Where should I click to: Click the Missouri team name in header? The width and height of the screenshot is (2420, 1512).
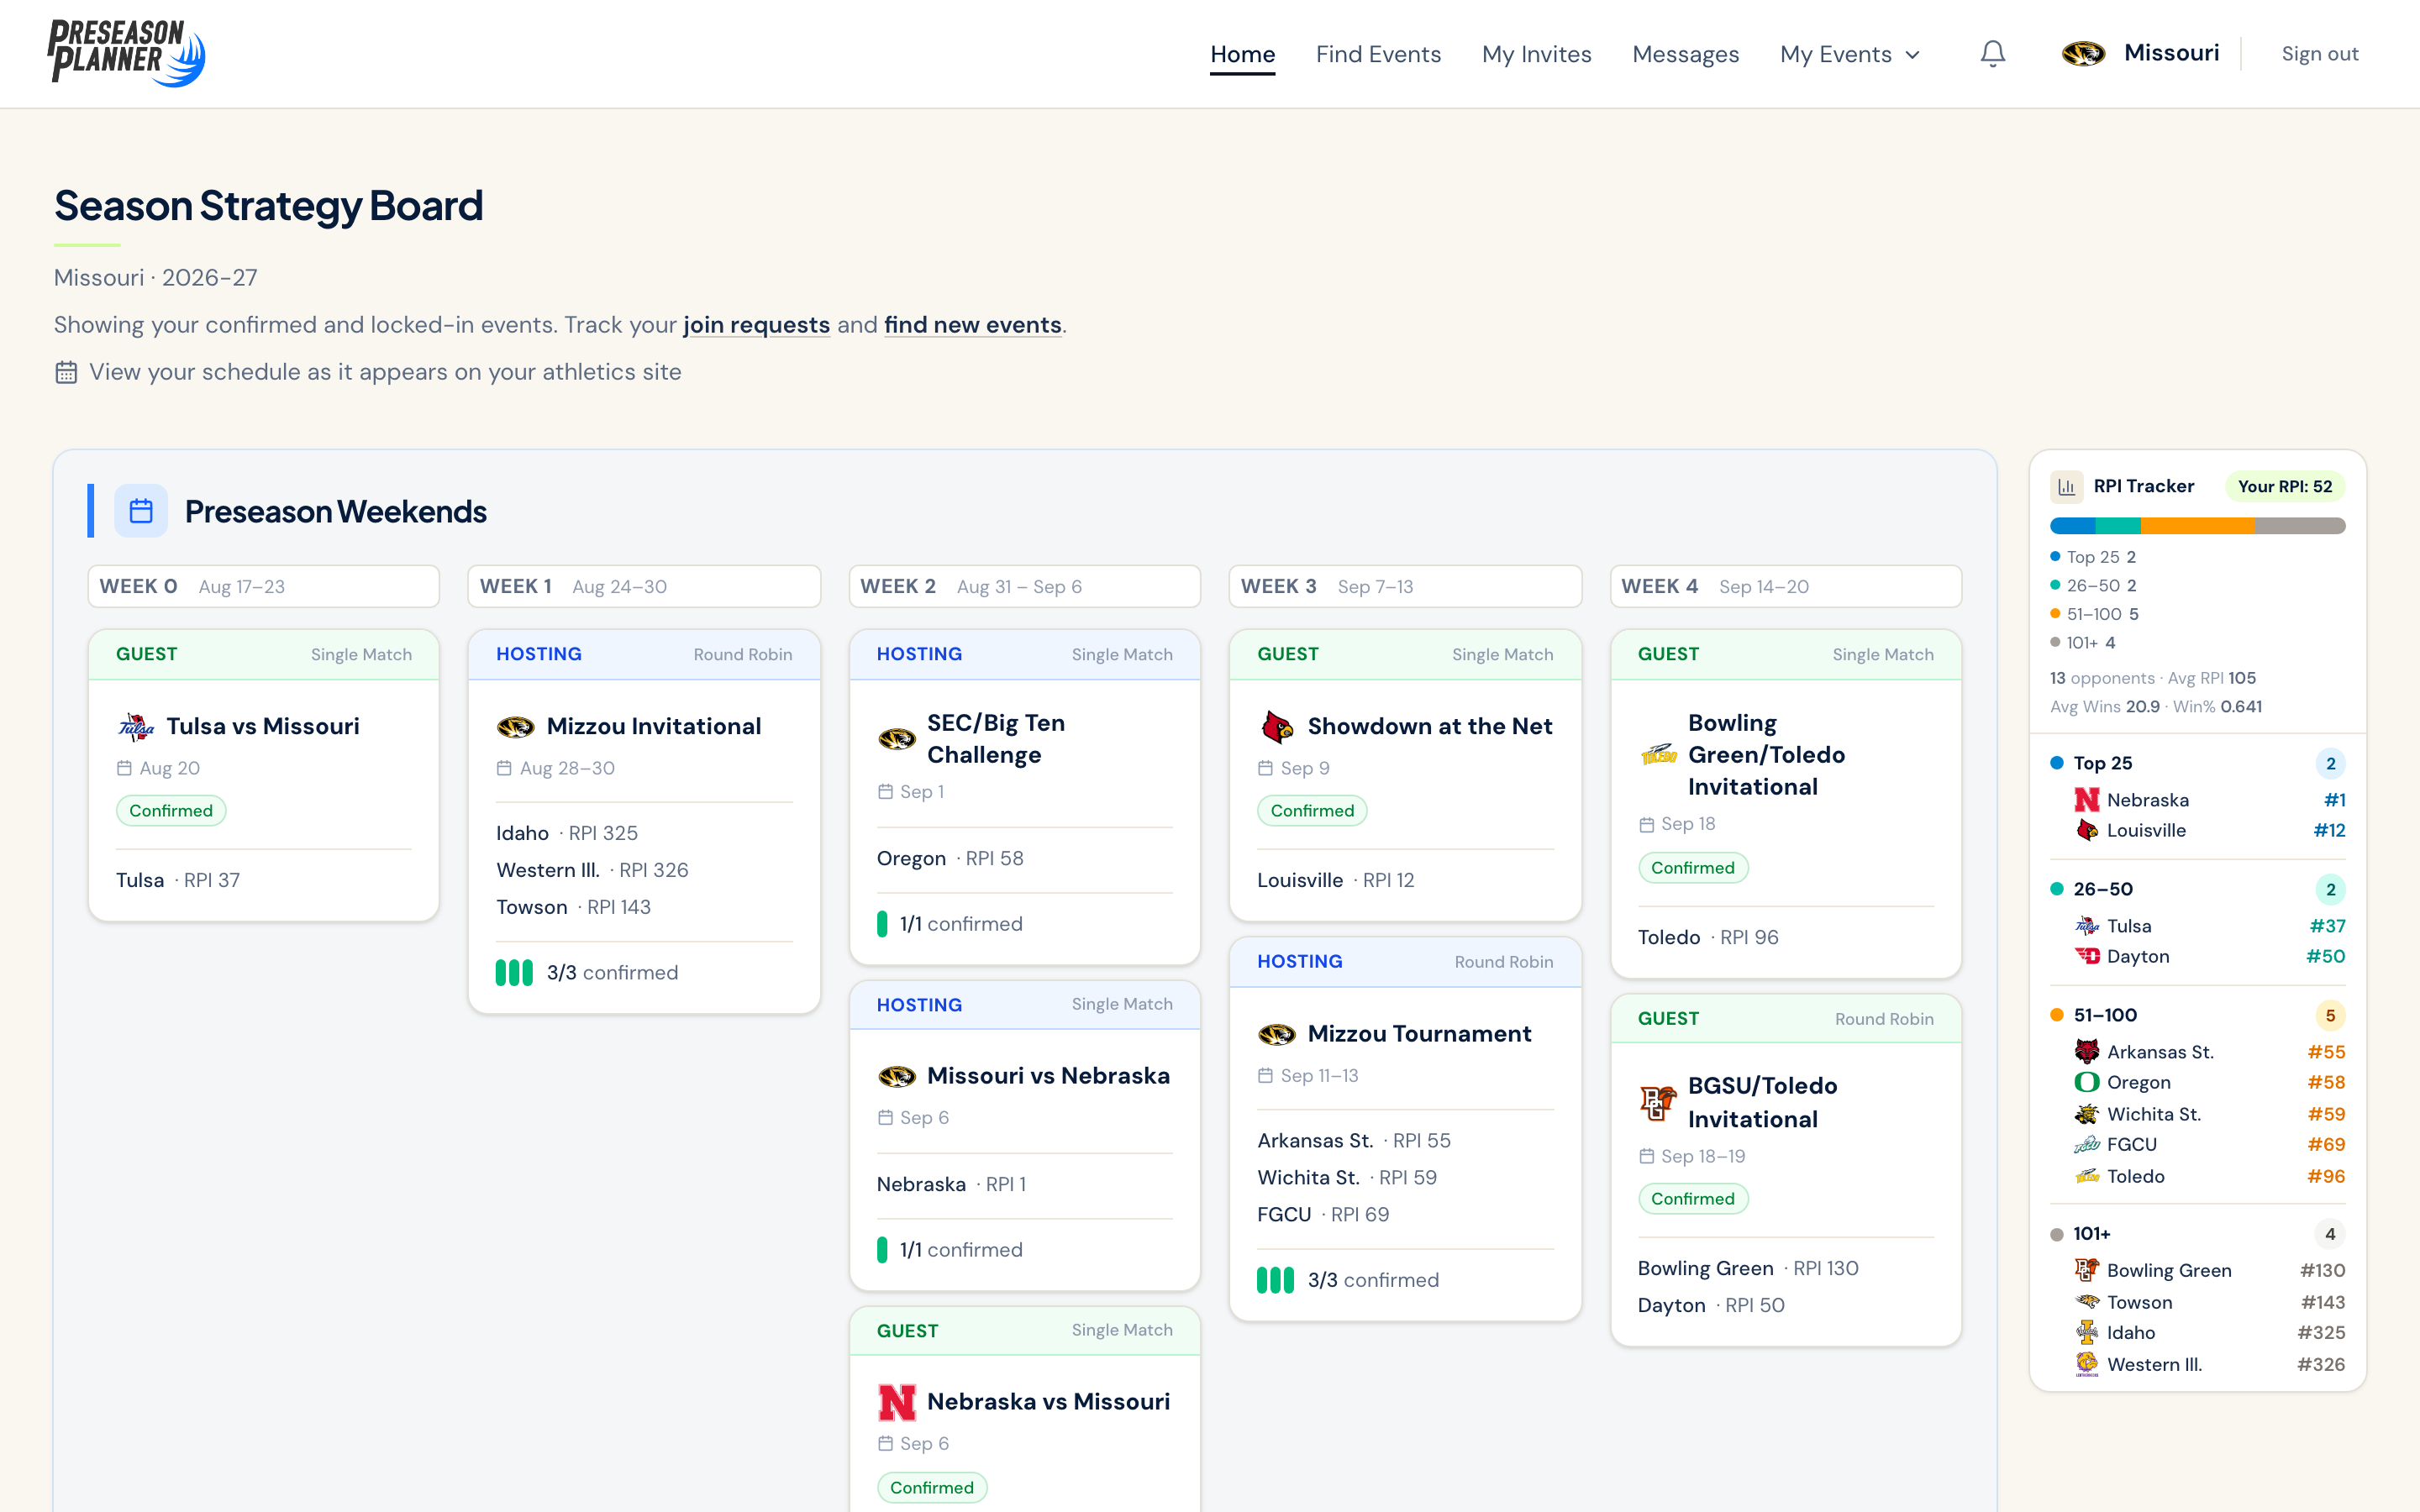pyautogui.click(x=2171, y=53)
